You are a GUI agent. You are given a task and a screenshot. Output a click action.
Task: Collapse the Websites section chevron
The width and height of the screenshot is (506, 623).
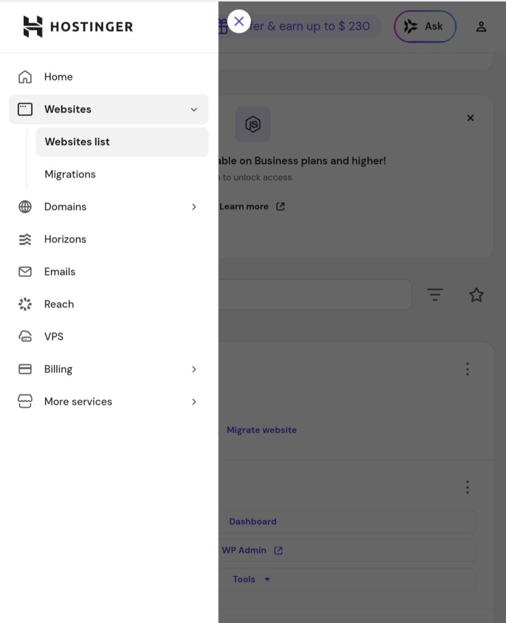click(194, 110)
